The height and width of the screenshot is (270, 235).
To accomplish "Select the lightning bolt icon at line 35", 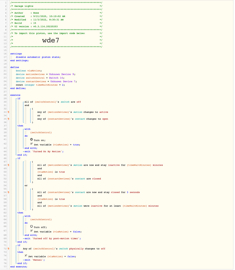I will coord(9,119).
